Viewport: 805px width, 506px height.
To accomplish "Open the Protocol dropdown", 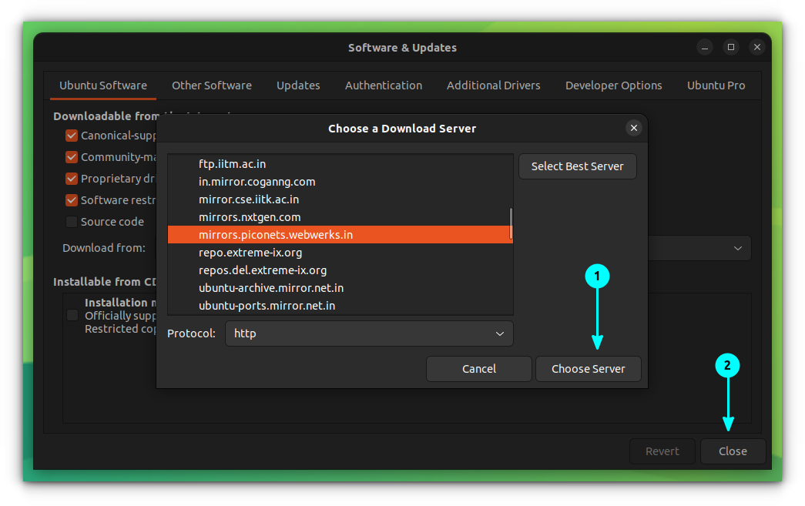I will (368, 333).
